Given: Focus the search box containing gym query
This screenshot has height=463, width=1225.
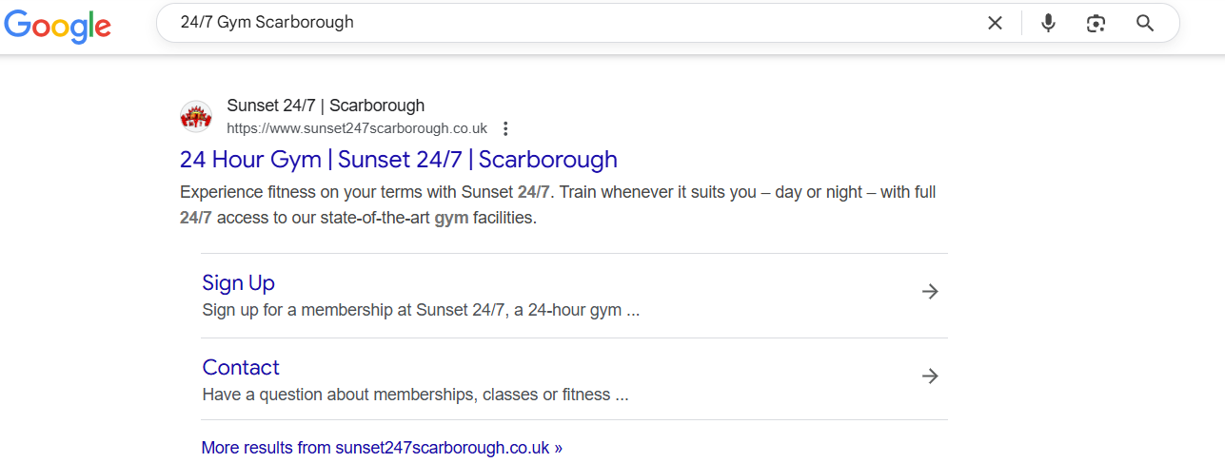Looking at the screenshot, I should 571,23.
